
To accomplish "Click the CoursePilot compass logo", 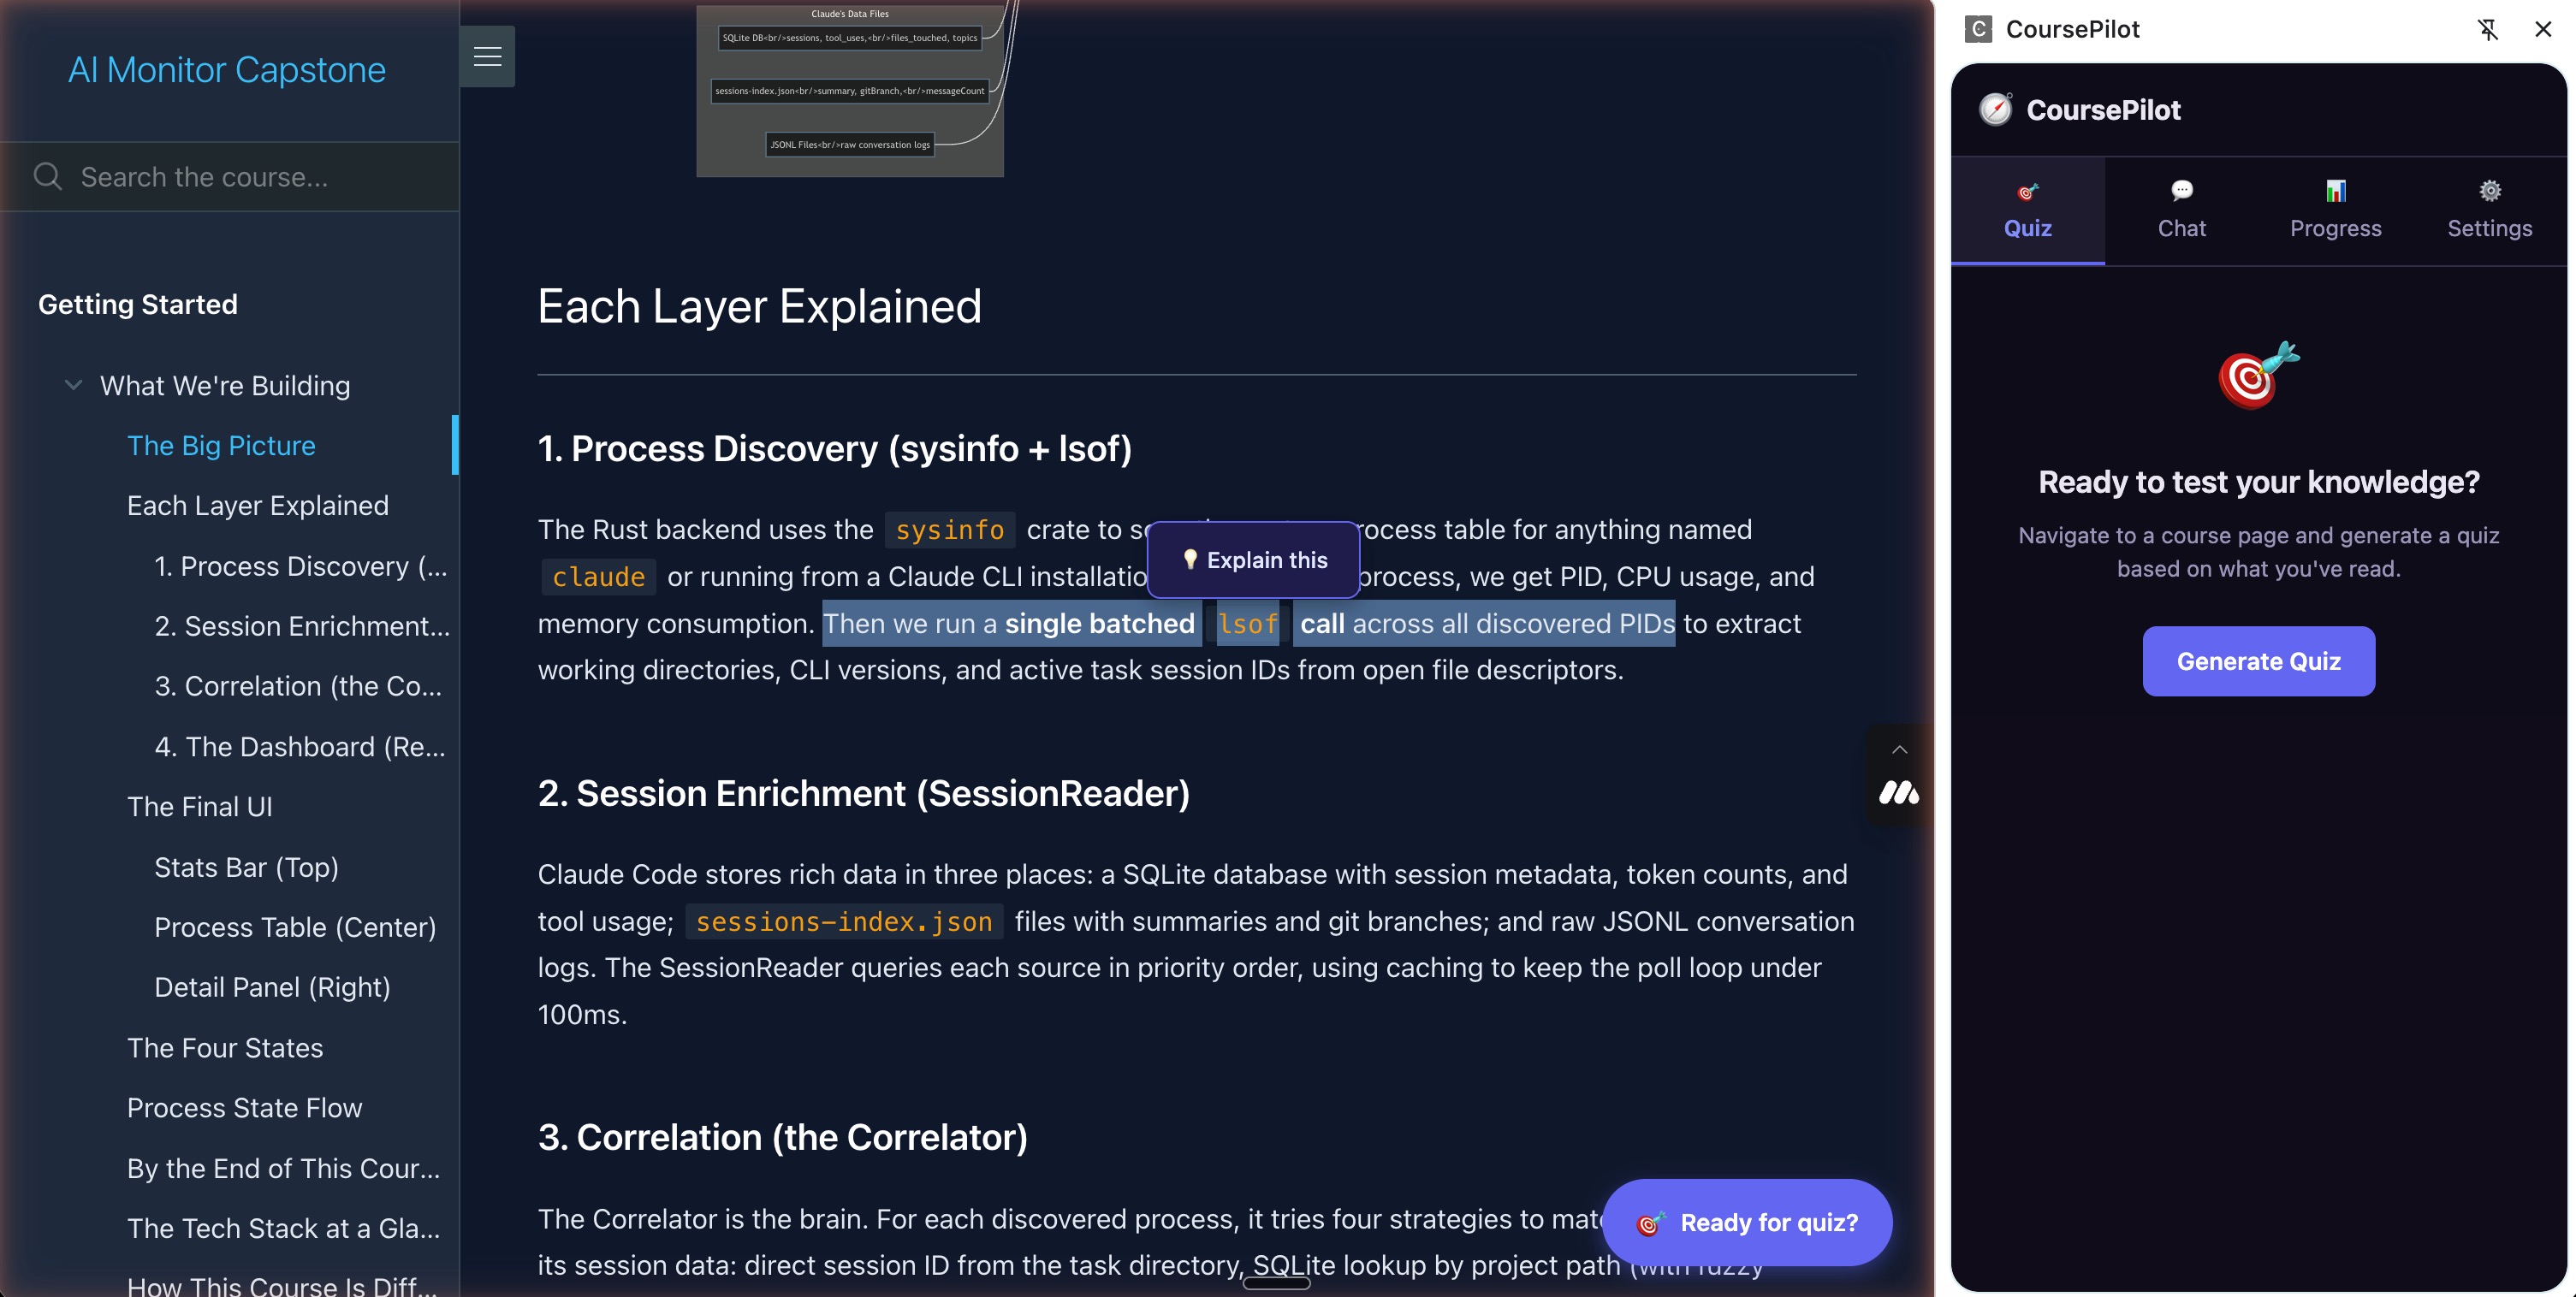I will [x=1995, y=110].
